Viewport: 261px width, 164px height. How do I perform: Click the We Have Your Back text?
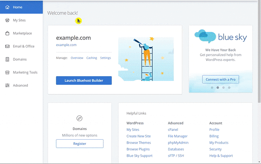pyautogui.click(x=221, y=50)
